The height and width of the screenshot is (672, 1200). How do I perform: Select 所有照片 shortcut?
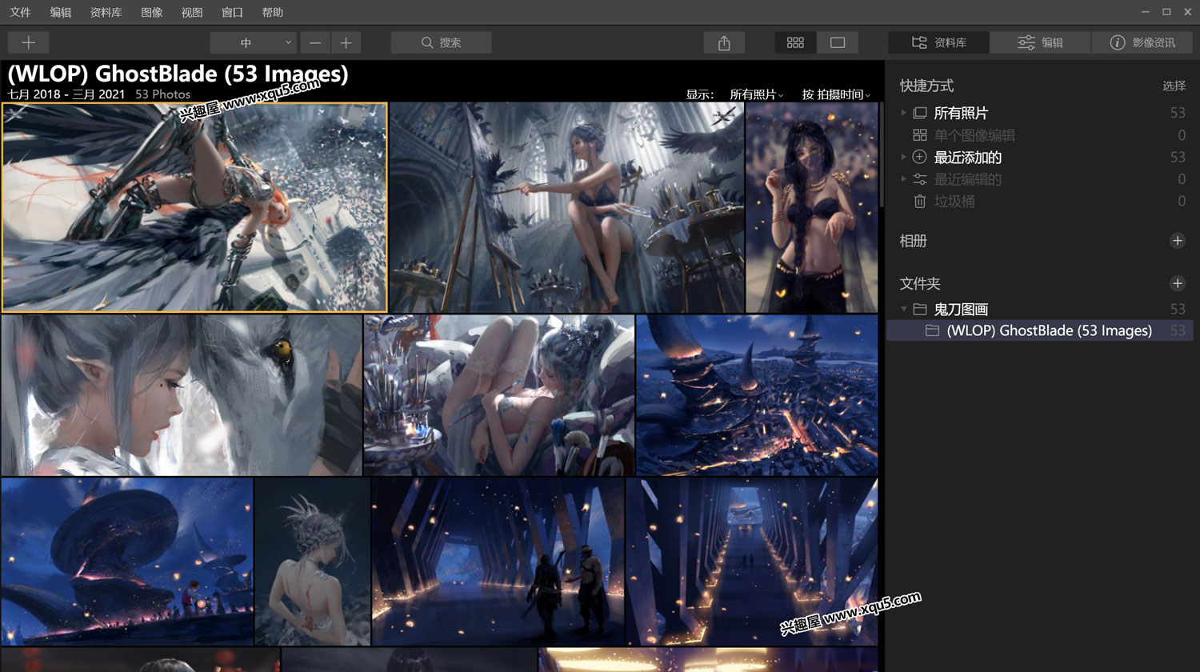click(x=961, y=113)
